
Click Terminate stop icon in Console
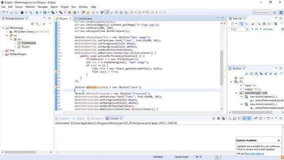click(x=214, y=119)
